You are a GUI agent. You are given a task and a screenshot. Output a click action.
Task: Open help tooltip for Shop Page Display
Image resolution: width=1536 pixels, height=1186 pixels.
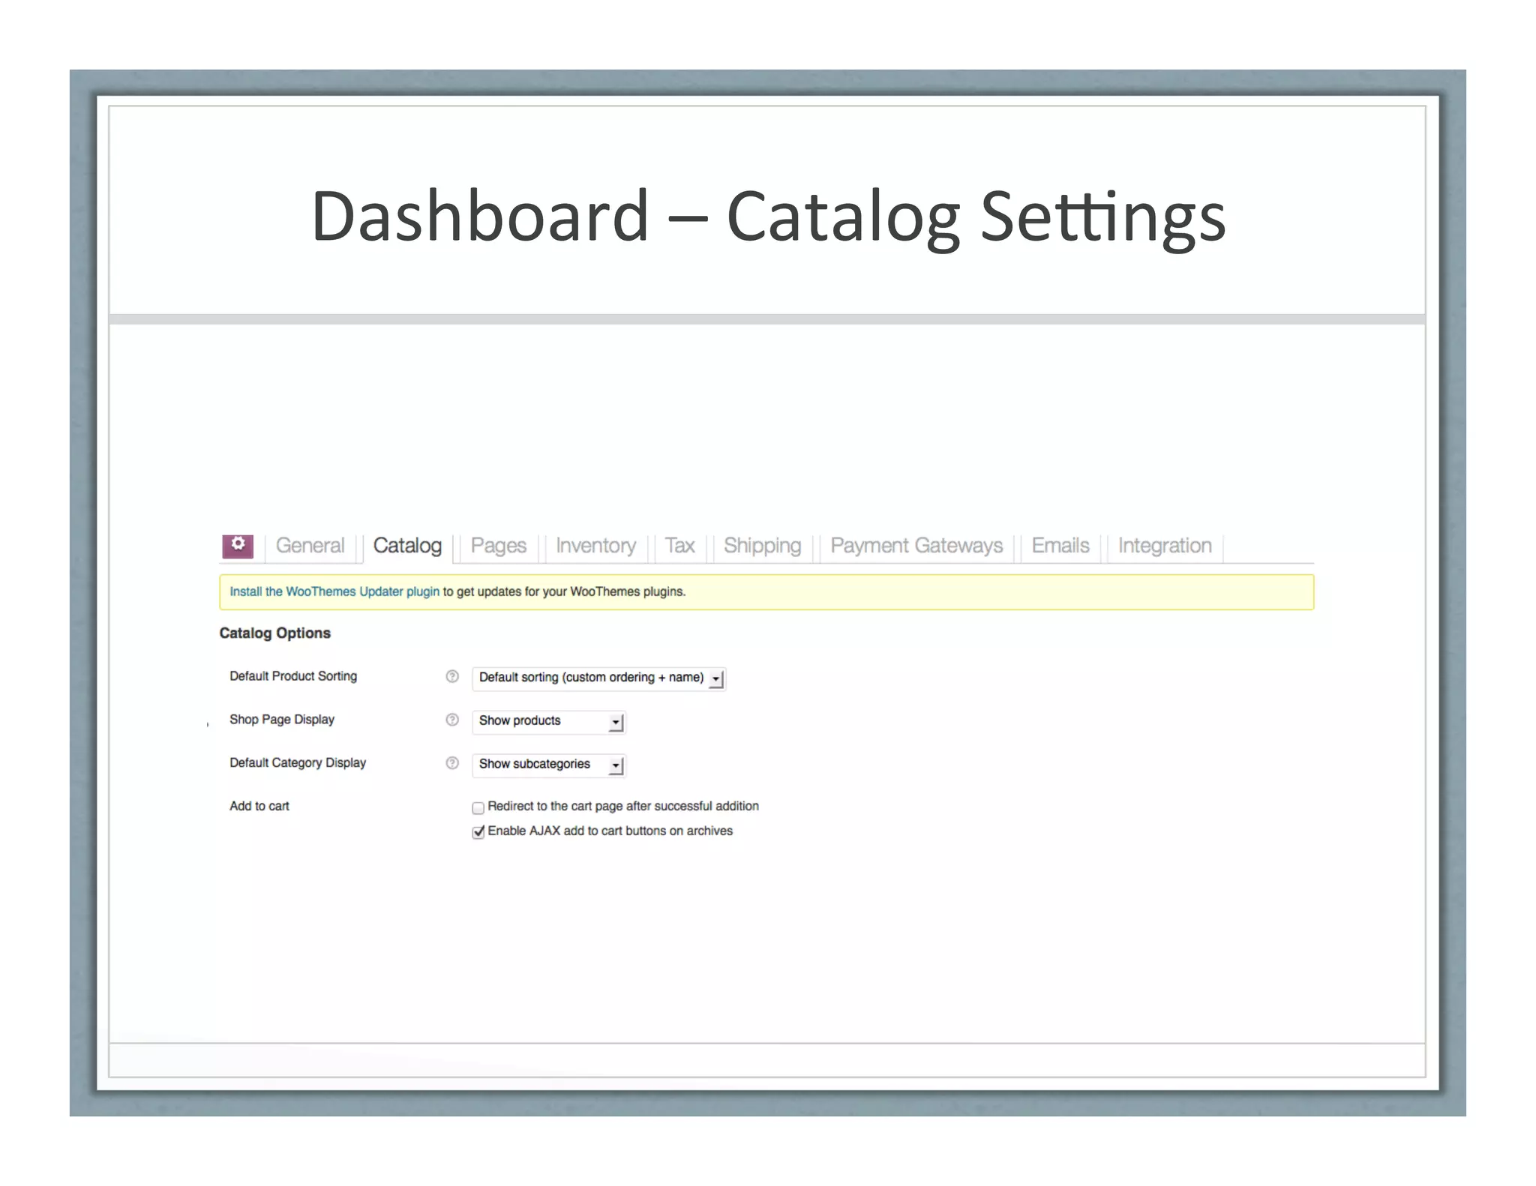pos(452,720)
